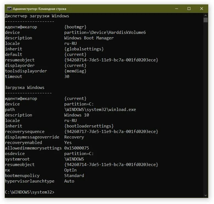Click the 'hypervisorlaunchtype' label
Viewport: 214px width, 204px height.
point(30,181)
